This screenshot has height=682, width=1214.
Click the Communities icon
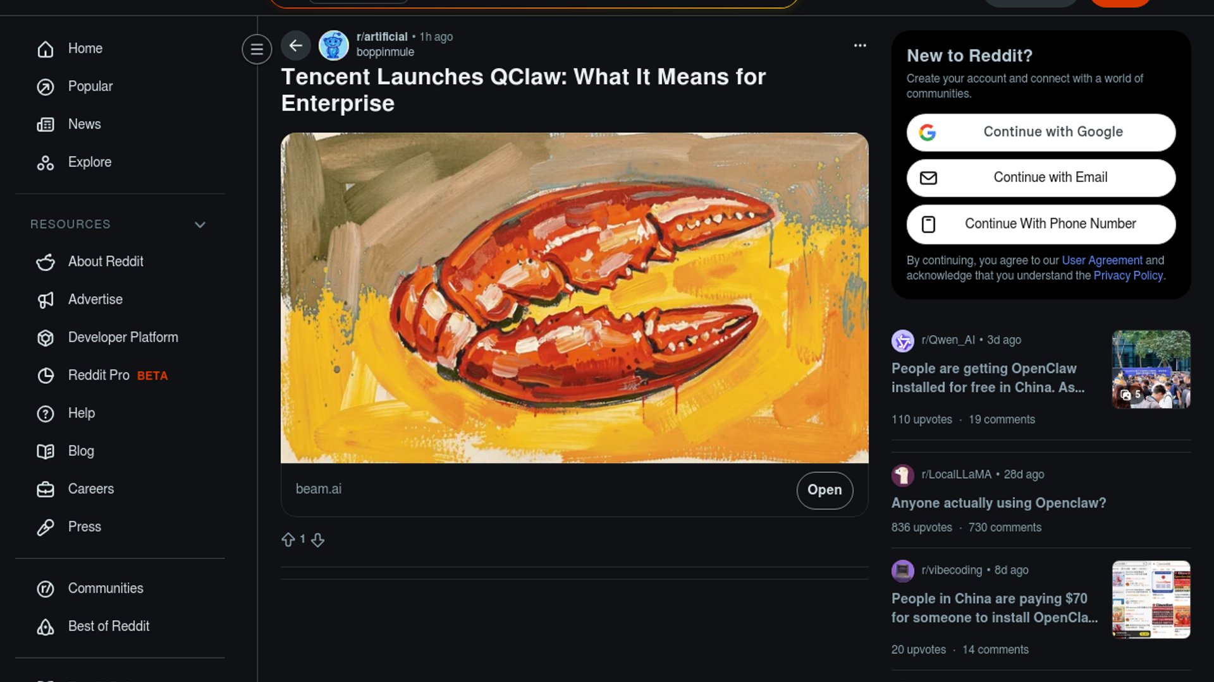pos(46,589)
